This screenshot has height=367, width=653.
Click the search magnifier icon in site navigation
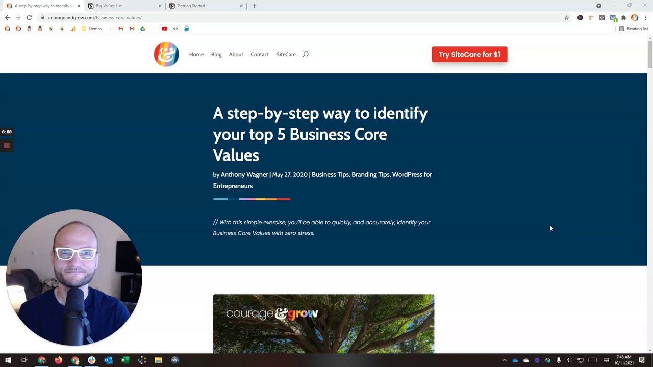coord(306,54)
